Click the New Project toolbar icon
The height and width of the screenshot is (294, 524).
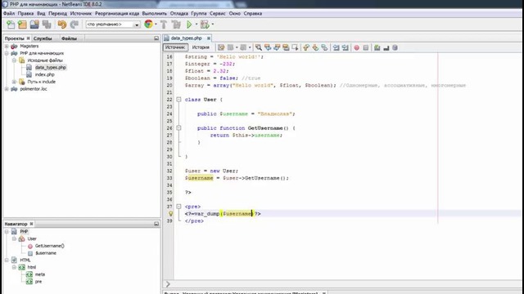22,24
